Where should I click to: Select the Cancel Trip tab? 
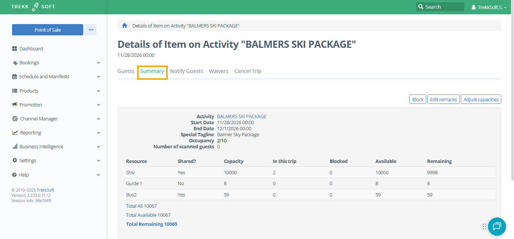(248, 71)
